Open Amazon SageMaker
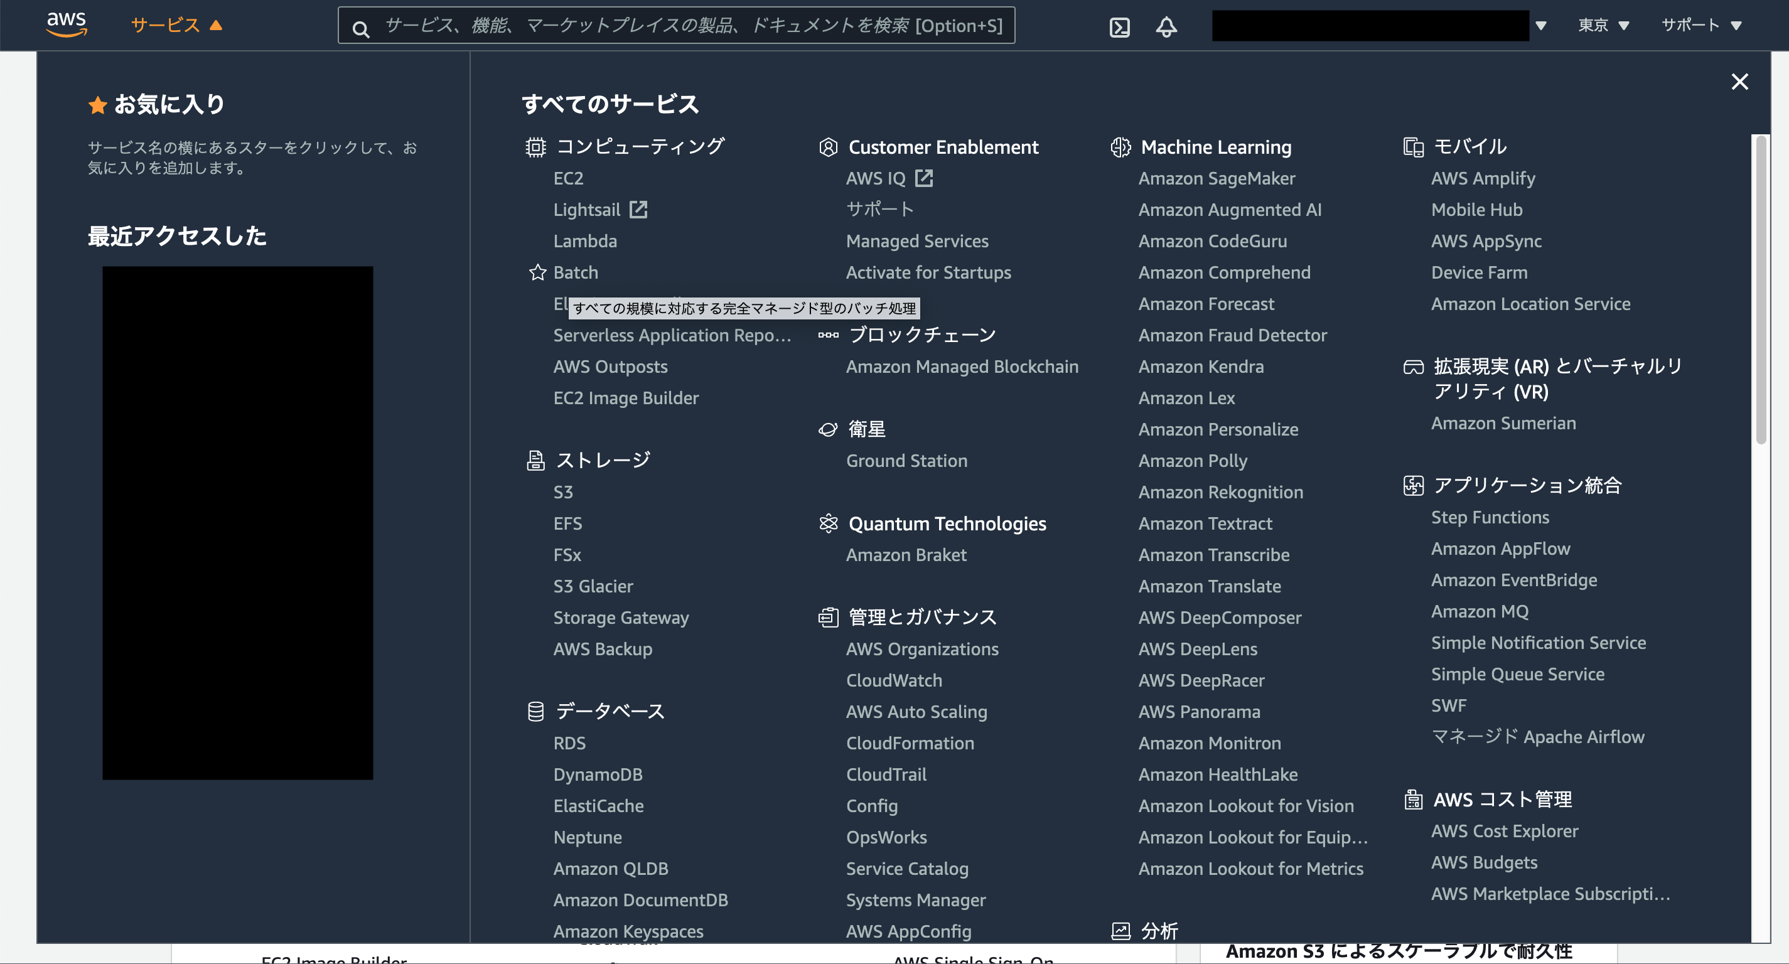This screenshot has width=1789, height=964. 1217,178
